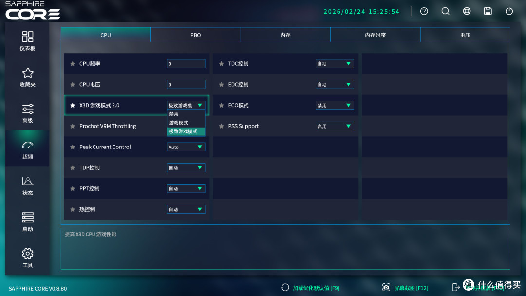Click the SAPPHIRE CORE V0.8.80 version text

38,289
